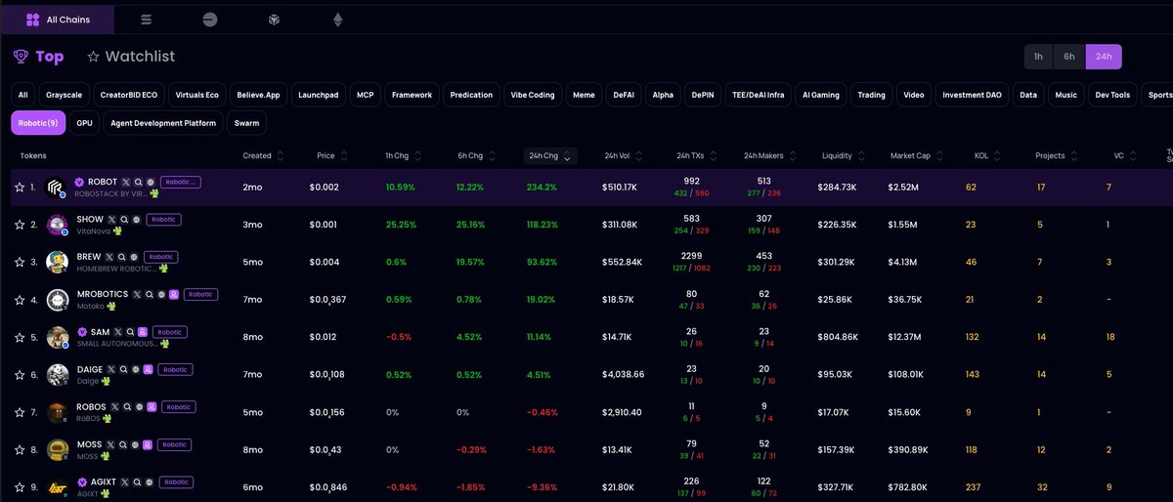The image size is (1173, 502).
Task: Click the Robotic(9) filter chip
Action: (39, 123)
